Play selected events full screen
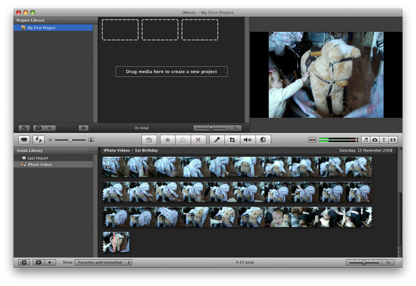The width and height of the screenshot is (416, 286). 38,263
